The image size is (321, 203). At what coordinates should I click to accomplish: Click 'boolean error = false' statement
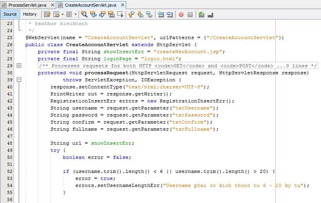click(x=97, y=157)
